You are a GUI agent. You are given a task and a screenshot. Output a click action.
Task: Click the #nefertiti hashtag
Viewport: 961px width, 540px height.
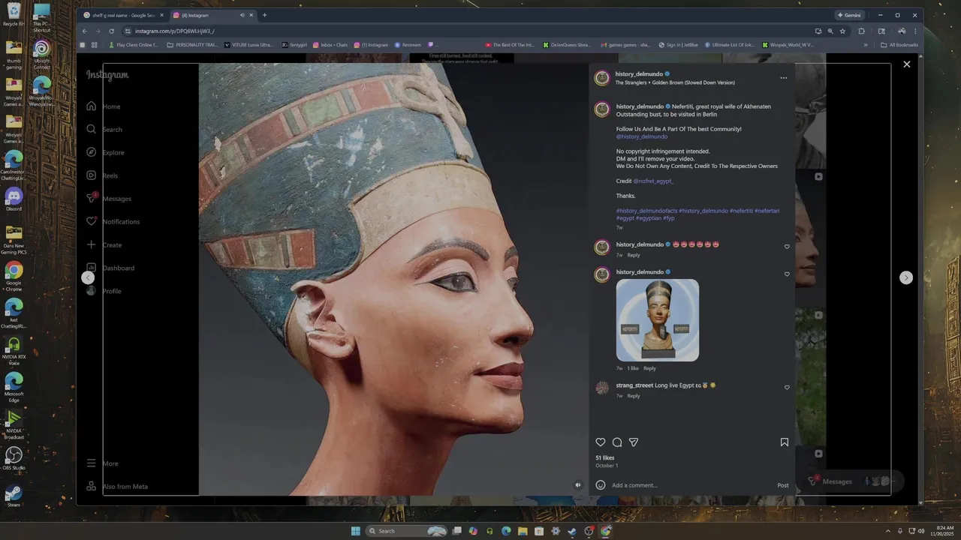click(x=741, y=211)
